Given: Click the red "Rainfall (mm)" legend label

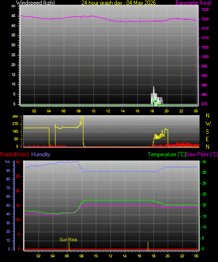Looking at the screenshot, I should [14, 154].
